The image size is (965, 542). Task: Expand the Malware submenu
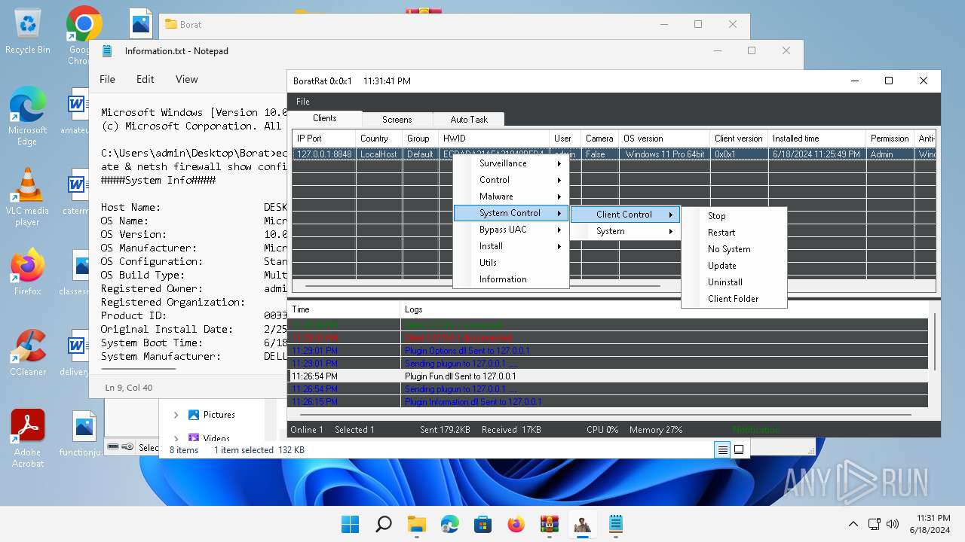(x=511, y=196)
